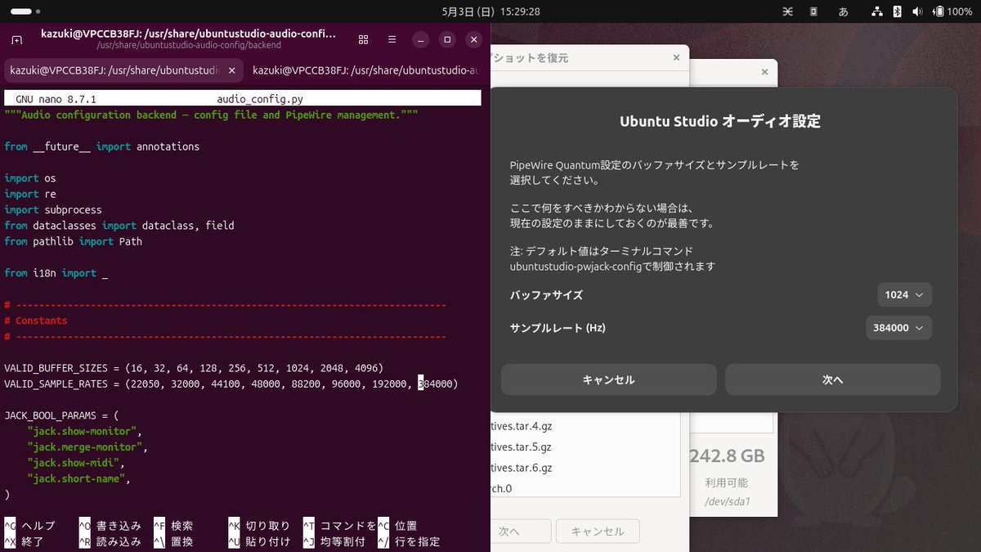Screen dimensions: 981x552
Task: Maximize the terminal window
Action: click(x=447, y=39)
